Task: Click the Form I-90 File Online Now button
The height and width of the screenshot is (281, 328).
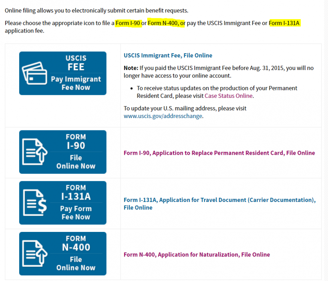Action: point(63,152)
